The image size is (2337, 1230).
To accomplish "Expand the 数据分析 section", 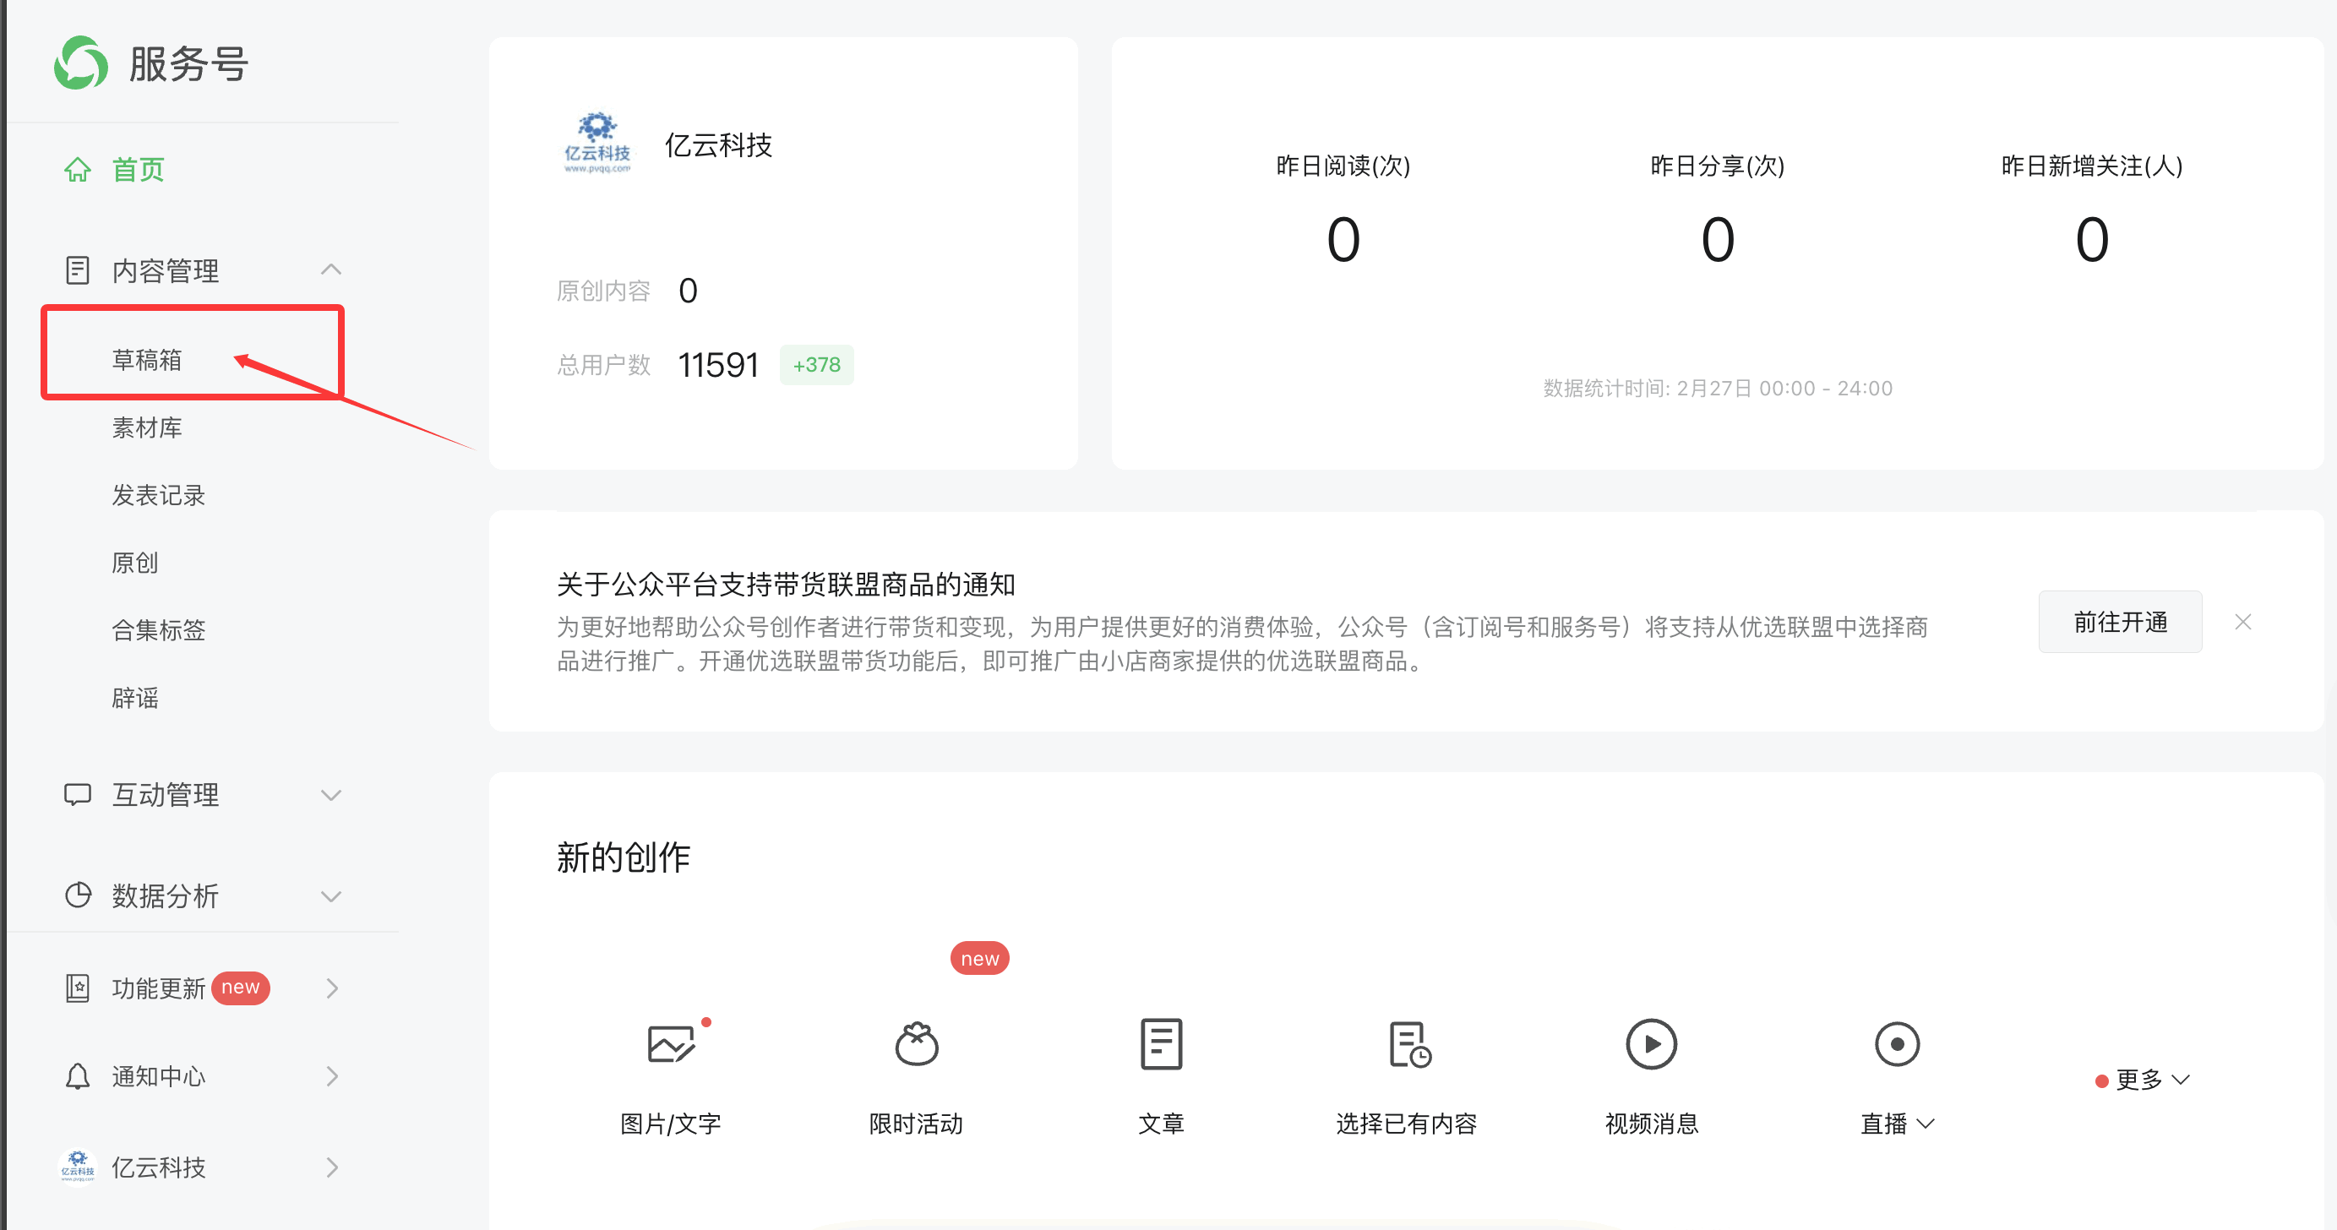I will (330, 896).
